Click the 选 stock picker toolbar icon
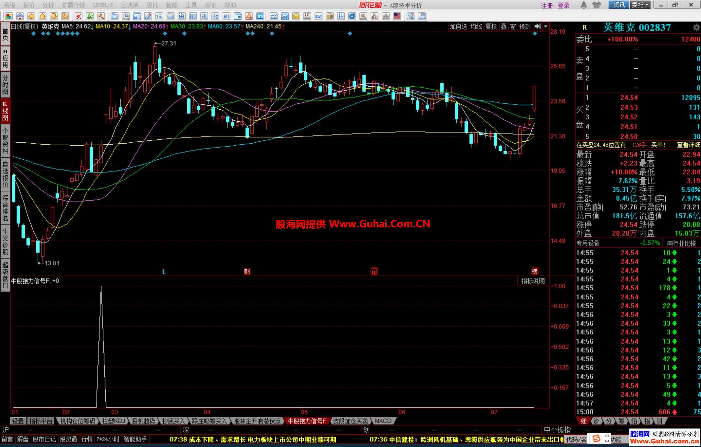701x447 pixels. point(159,16)
